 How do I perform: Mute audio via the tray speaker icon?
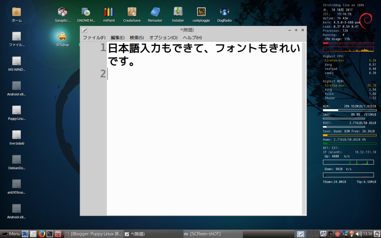click(x=358, y=234)
